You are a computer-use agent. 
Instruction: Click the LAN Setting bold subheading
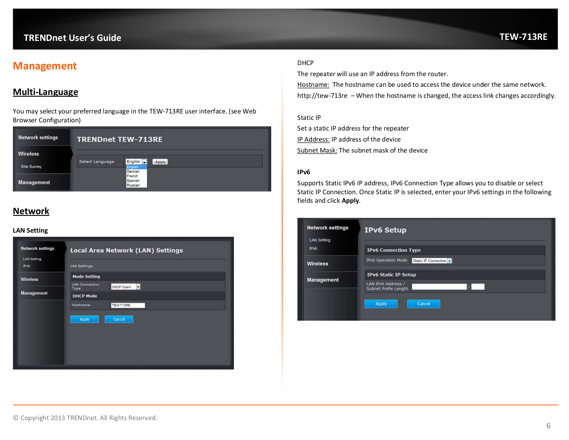tap(30, 230)
